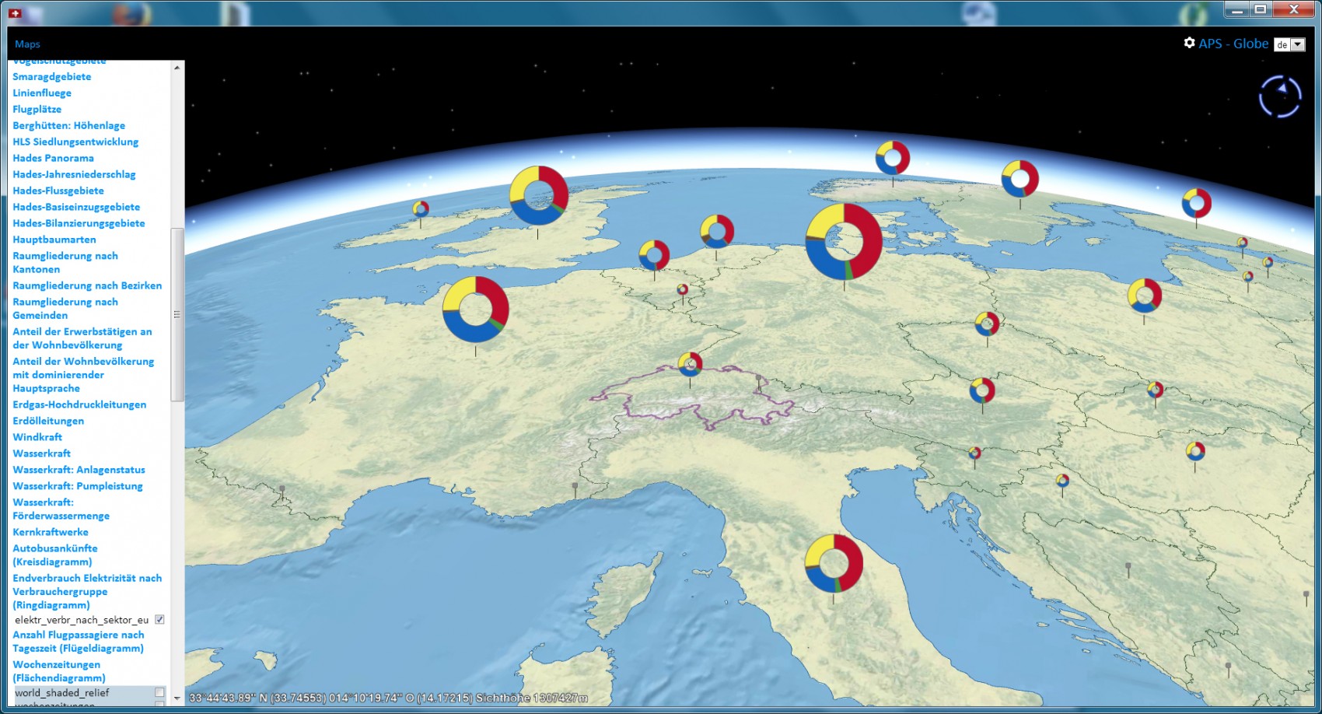
Task: Open HLS Siedlungsentwicklung map
Action: click(75, 142)
